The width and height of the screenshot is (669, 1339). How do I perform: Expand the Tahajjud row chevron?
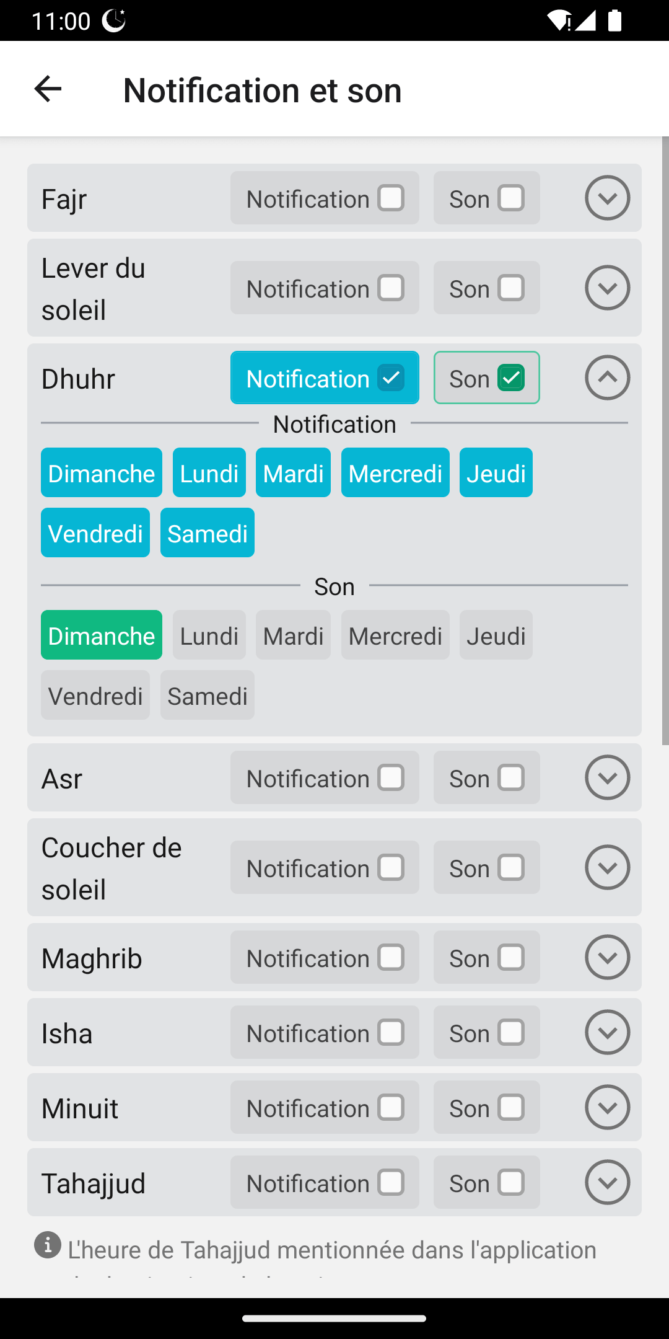(607, 1182)
